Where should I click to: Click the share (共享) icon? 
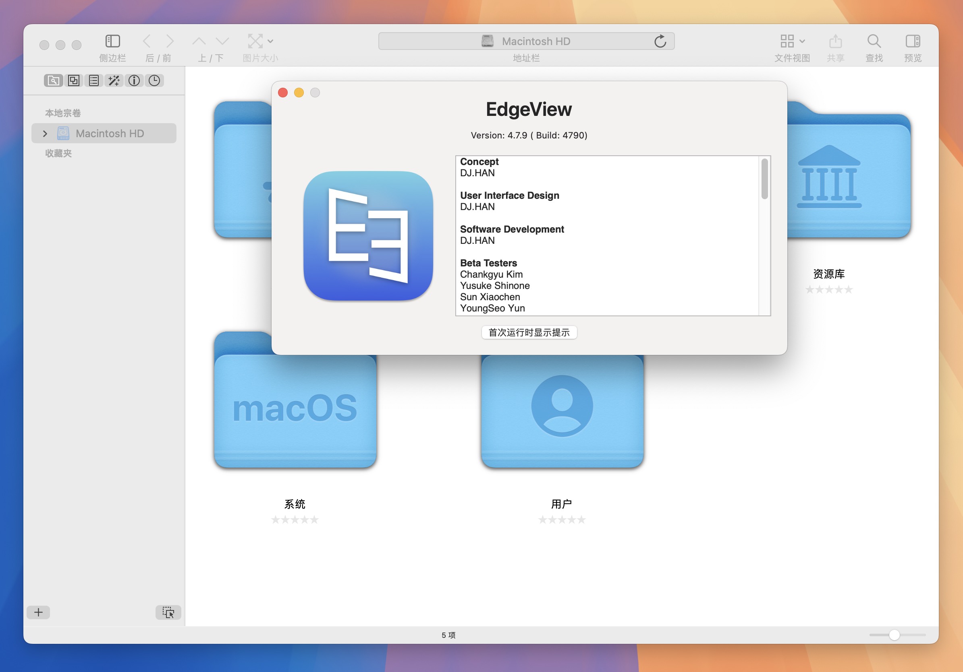tap(836, 41)
